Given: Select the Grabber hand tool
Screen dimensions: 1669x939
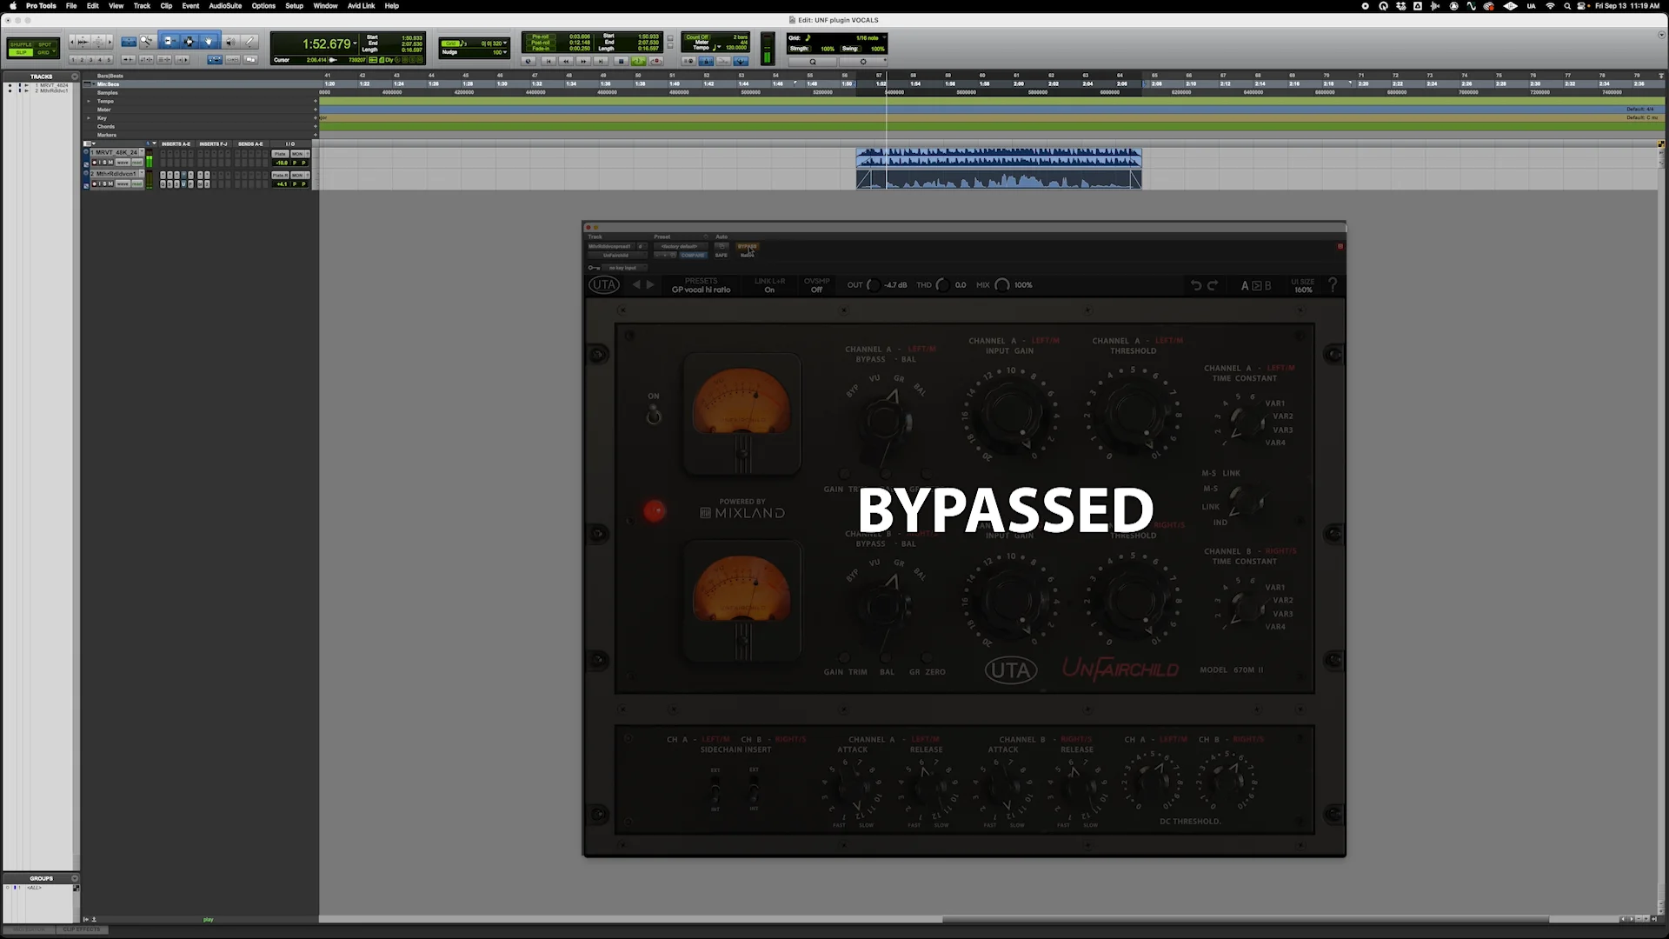Looking at the screenshot, I should coord(209,41).
